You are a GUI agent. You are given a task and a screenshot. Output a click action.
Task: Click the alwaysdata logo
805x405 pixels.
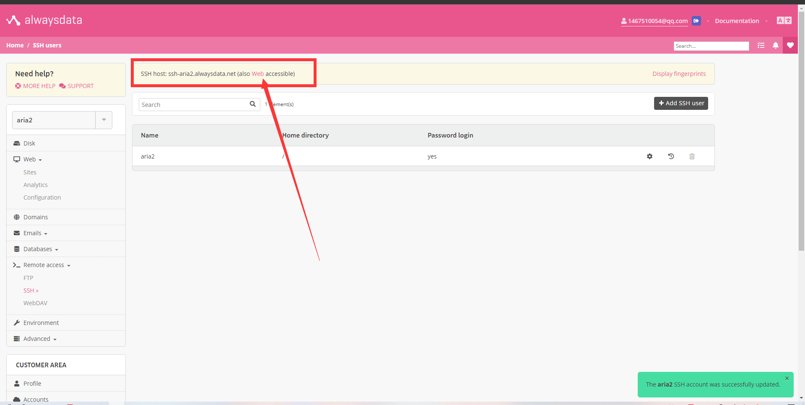[x=44, y=20]
